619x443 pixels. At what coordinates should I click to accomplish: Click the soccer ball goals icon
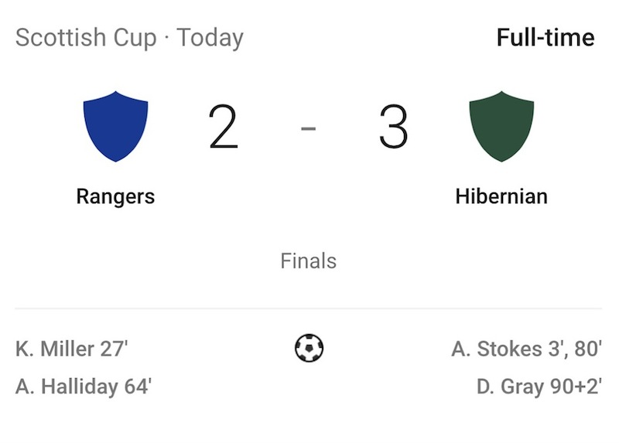point(309,348)
